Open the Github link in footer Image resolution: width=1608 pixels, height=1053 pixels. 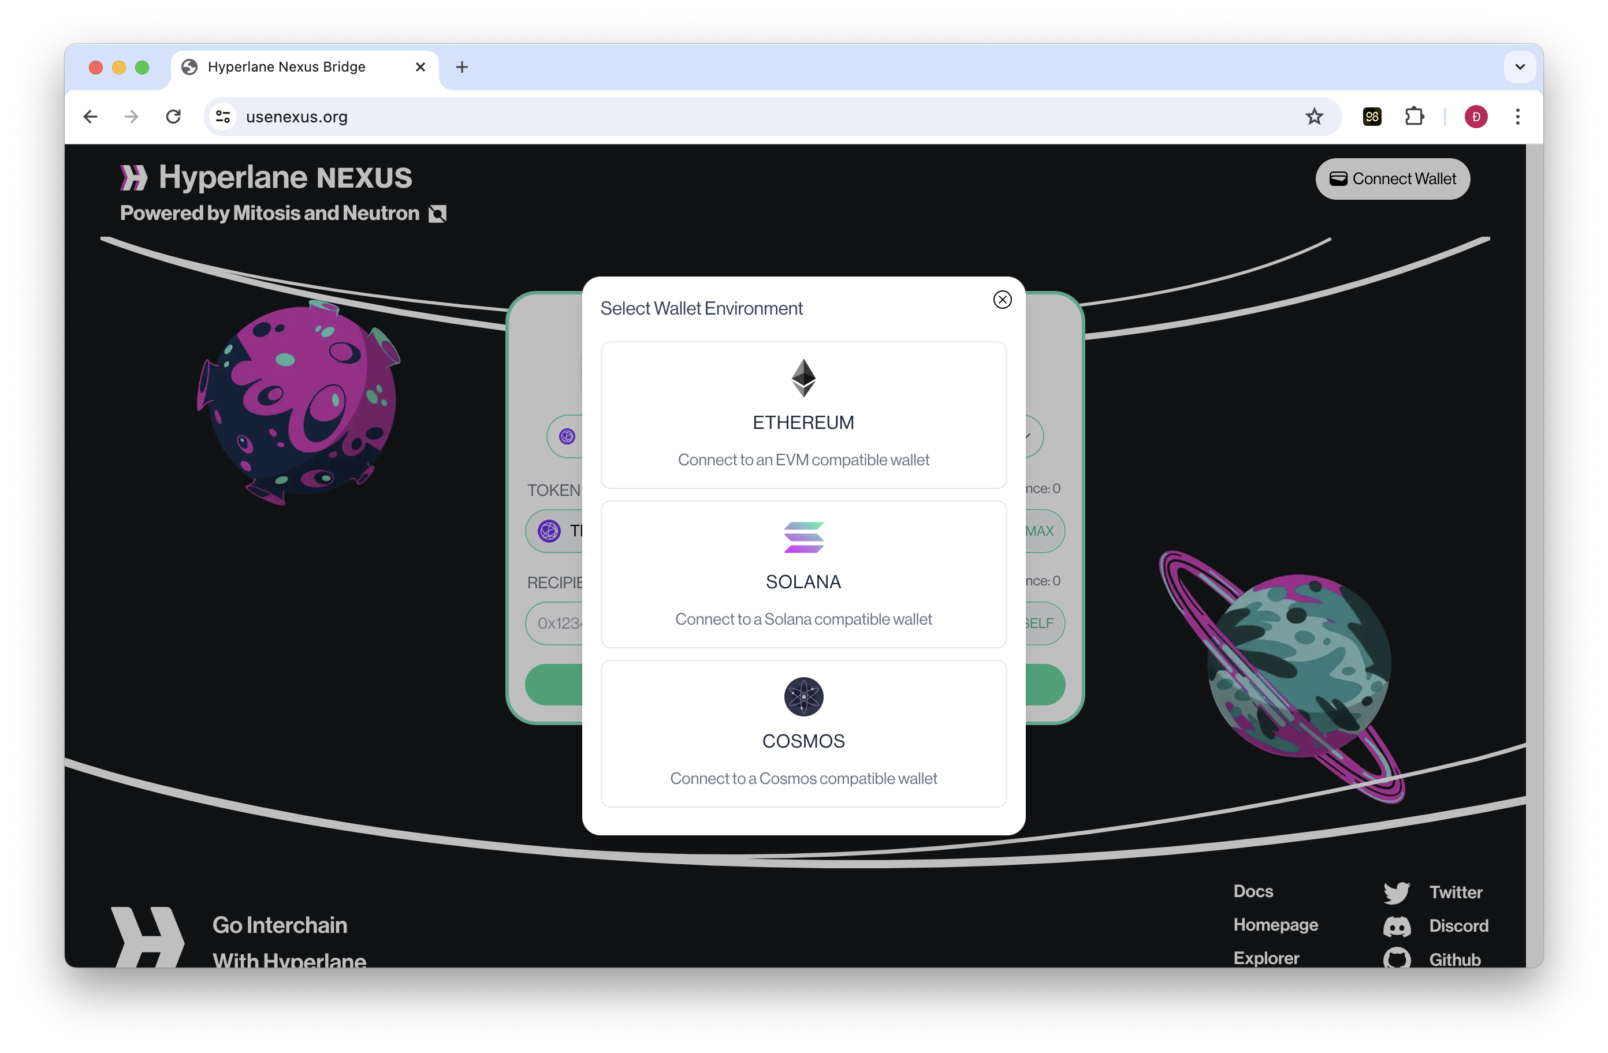pyautogui.click(x=1454, y=959)
